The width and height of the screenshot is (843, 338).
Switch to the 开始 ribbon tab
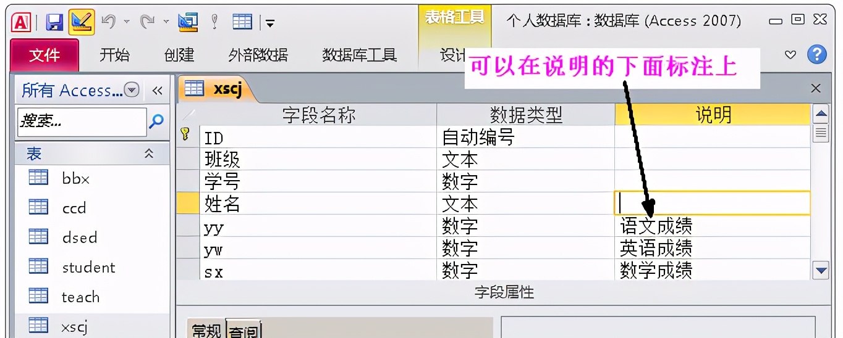115,55
